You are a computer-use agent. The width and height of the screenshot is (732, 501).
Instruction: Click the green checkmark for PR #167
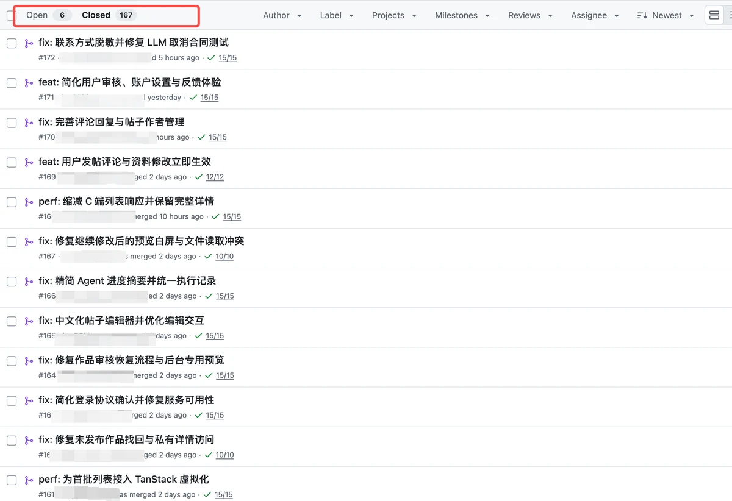209,257
